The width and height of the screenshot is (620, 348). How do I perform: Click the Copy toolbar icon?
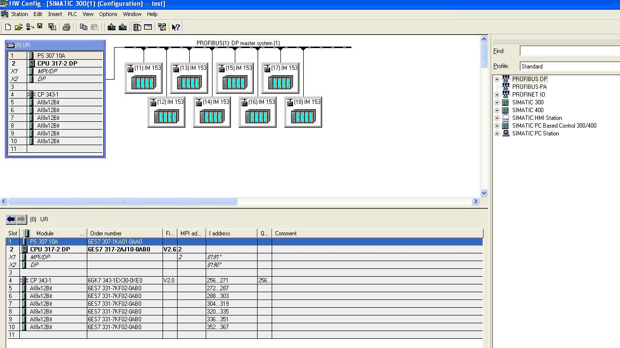tap(83, 27)
